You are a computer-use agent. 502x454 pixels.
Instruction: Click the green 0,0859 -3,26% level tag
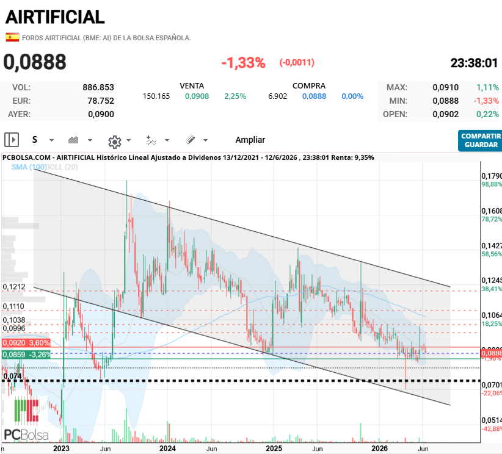[26, 355]
